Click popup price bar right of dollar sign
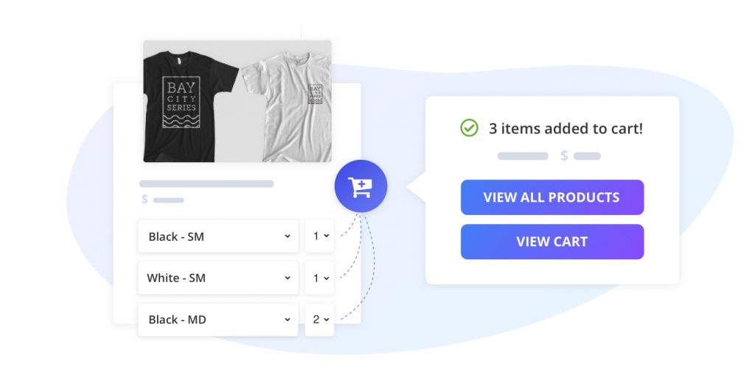 point(587,156)
